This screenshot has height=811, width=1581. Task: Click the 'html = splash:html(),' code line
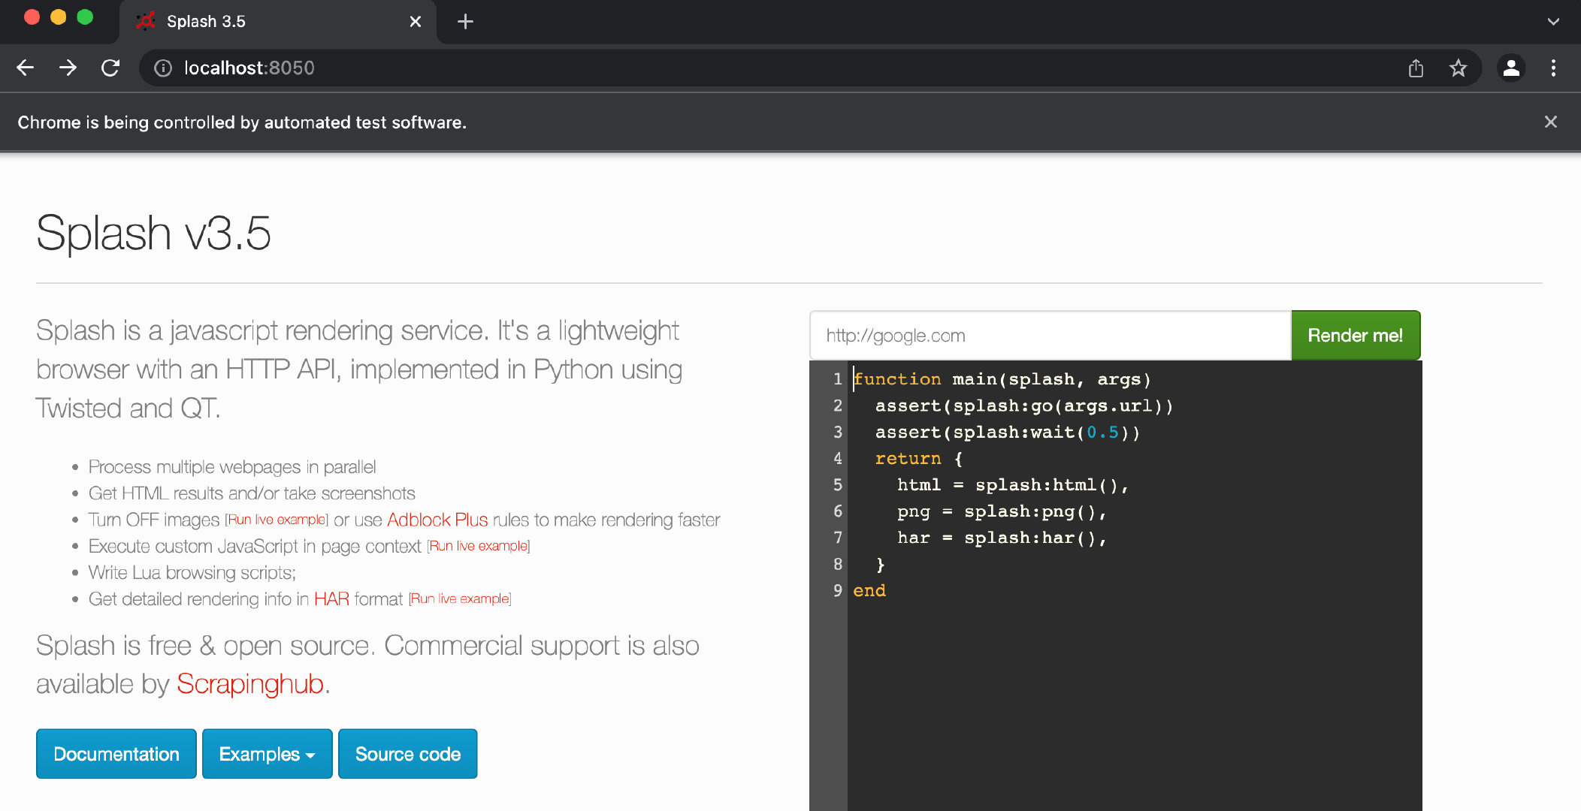[1012, 485]
